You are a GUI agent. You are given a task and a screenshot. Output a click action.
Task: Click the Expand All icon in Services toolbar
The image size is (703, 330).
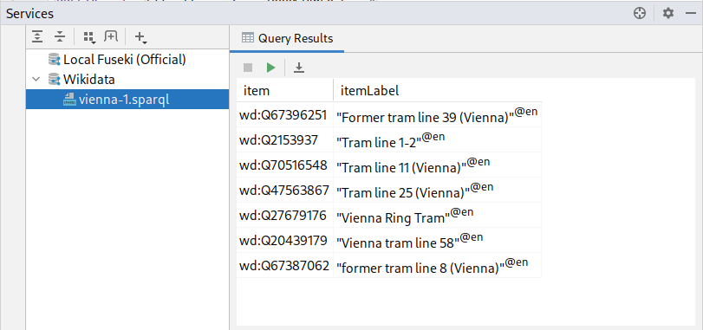[37, 37]
